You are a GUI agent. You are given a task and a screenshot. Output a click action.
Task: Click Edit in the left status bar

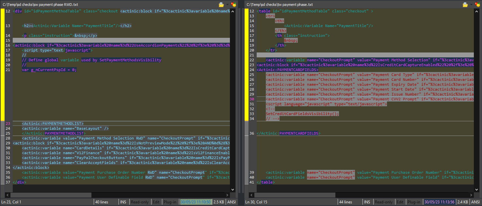(x=156, y=202)
